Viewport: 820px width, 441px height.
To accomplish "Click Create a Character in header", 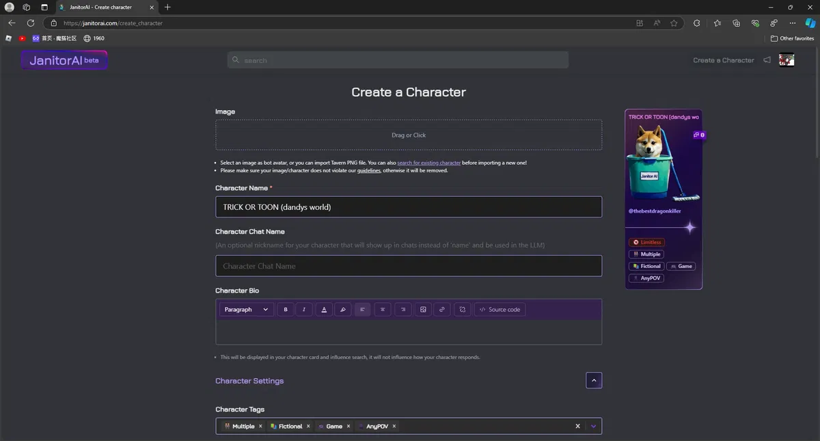I will point(723,60).
